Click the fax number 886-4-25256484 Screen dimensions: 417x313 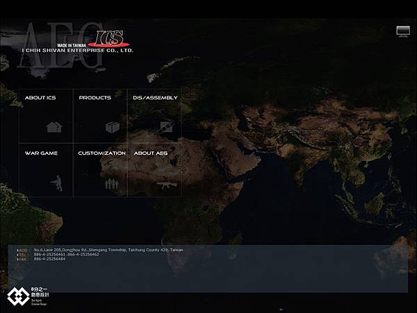pos(49,259)
